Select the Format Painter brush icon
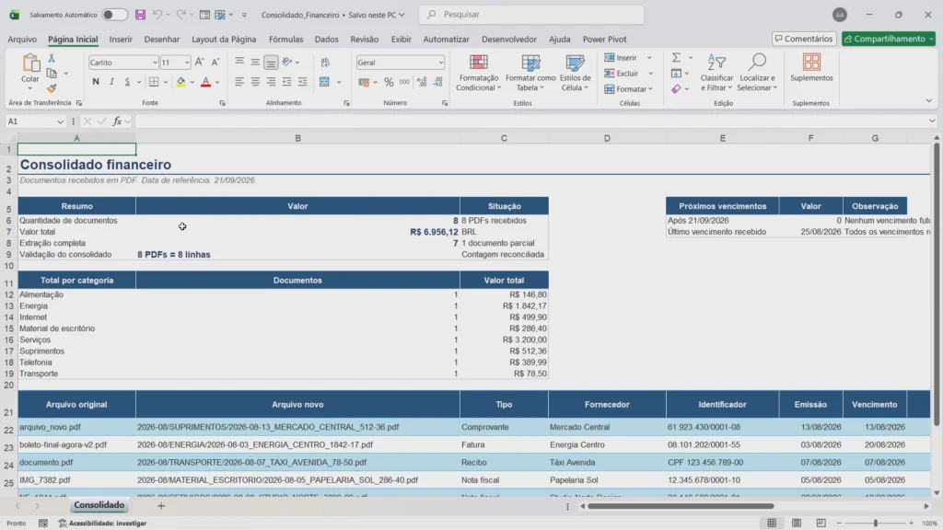The width and height of the screenshot is (943, 530). click(52, 89)
